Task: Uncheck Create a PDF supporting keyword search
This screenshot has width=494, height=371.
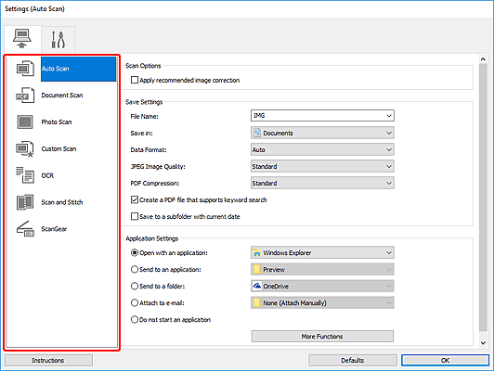Action: (135, 199)
